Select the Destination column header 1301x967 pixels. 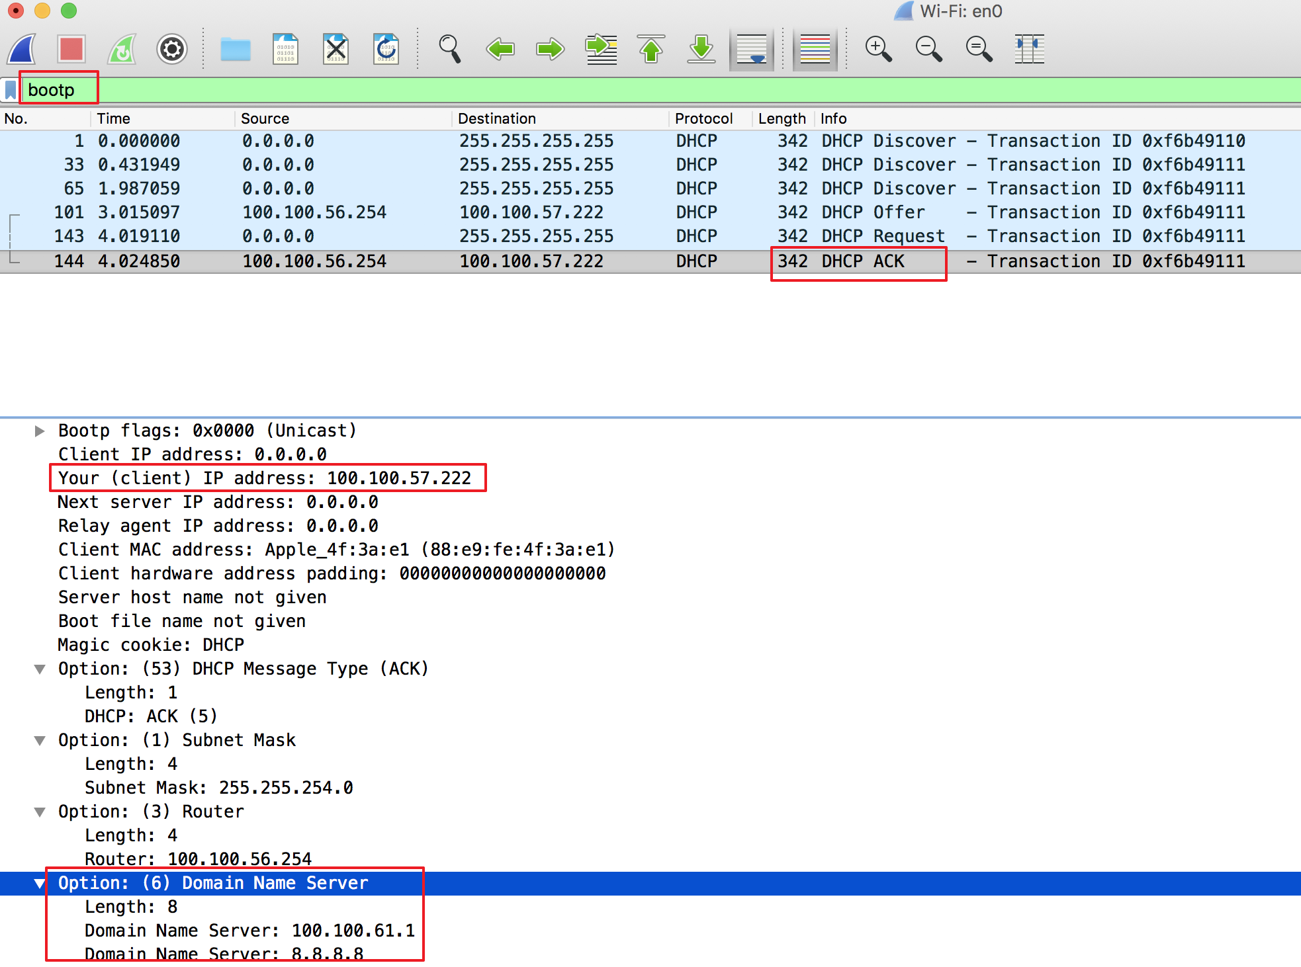pos(496,118)
